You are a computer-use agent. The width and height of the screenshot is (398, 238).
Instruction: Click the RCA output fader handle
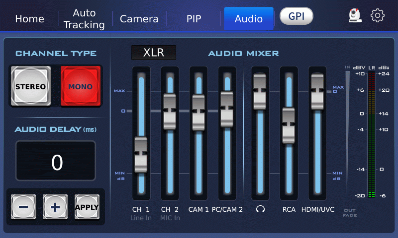289,125
